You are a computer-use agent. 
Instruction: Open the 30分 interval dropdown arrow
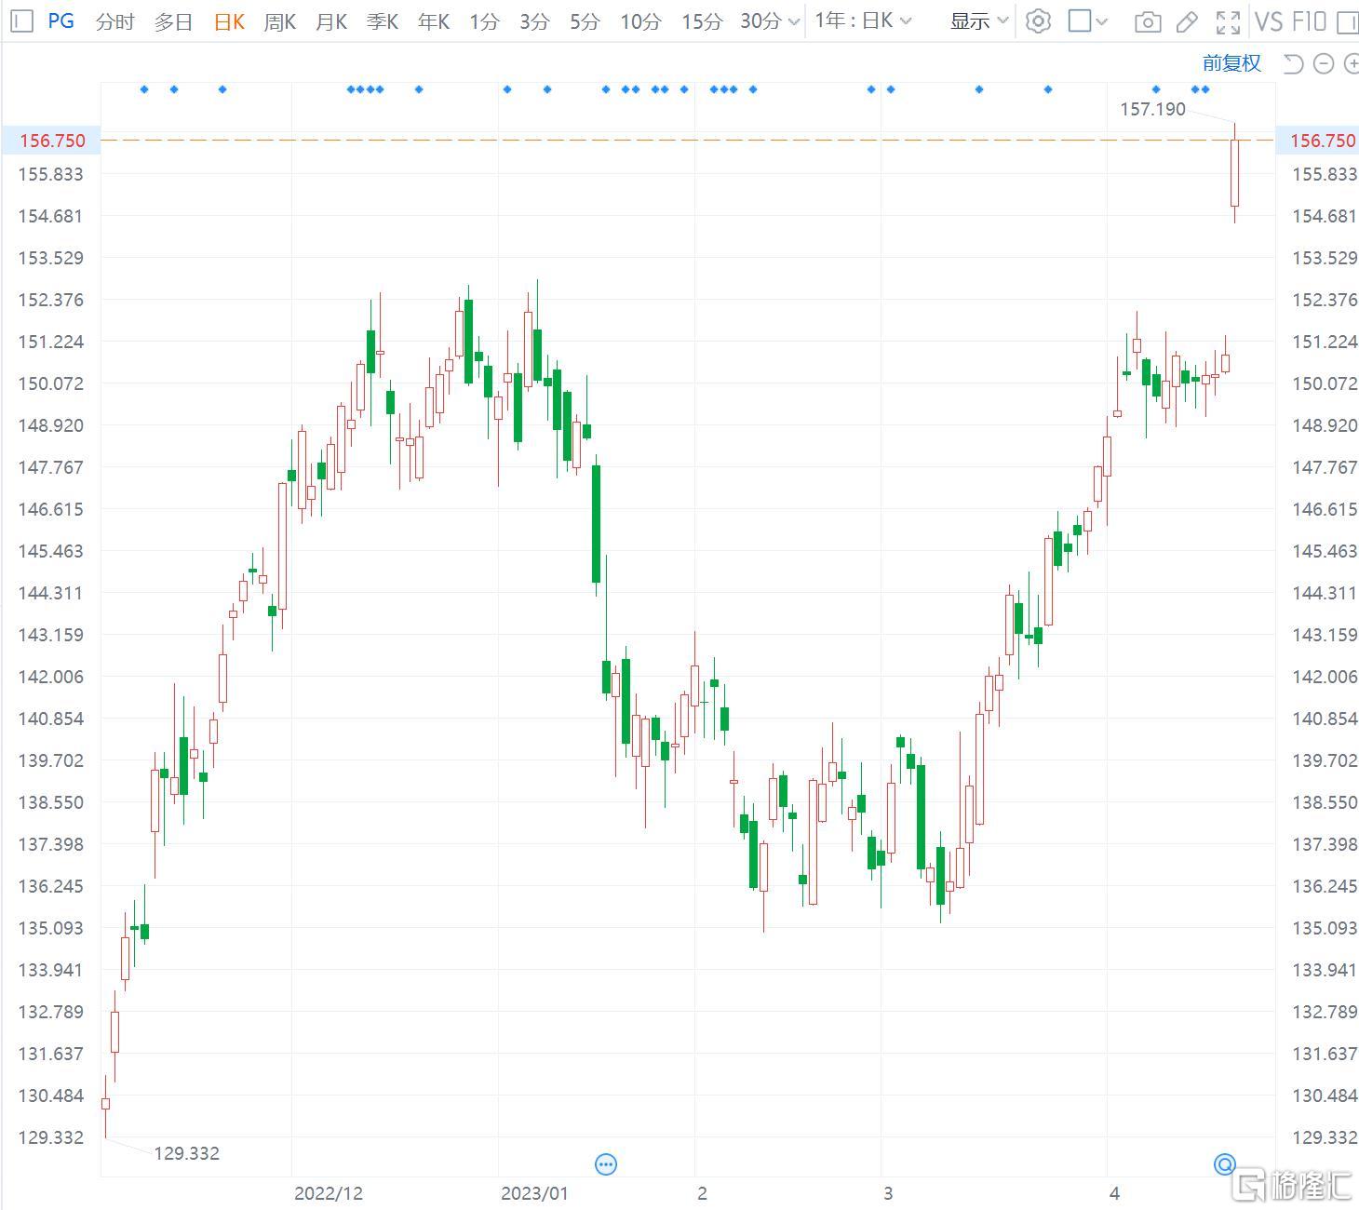pos(793,21)
